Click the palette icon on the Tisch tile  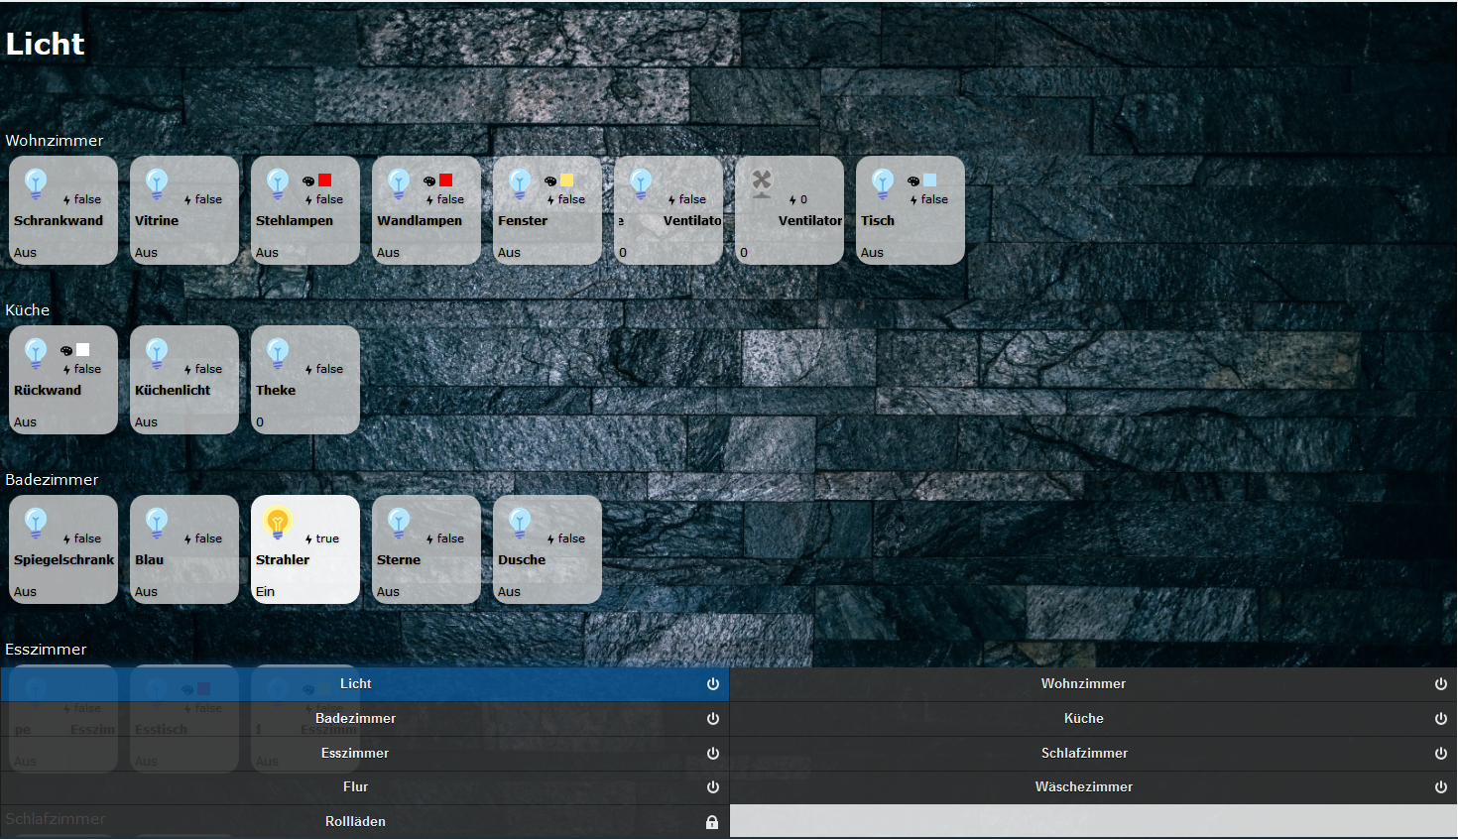tap(913, 180)
